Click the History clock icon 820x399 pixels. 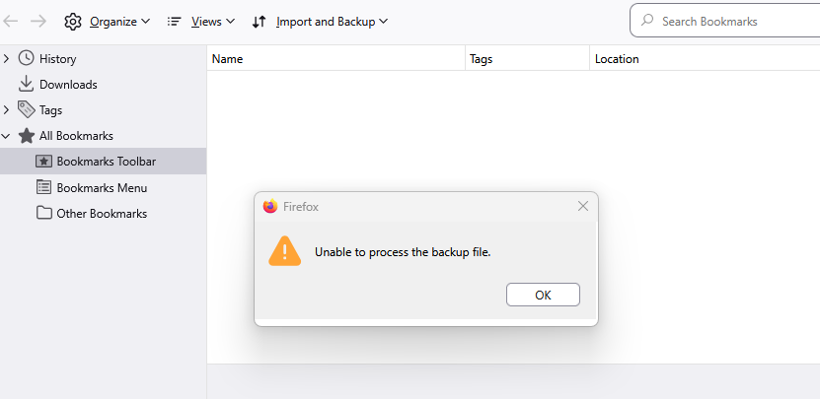coord(27,59)
